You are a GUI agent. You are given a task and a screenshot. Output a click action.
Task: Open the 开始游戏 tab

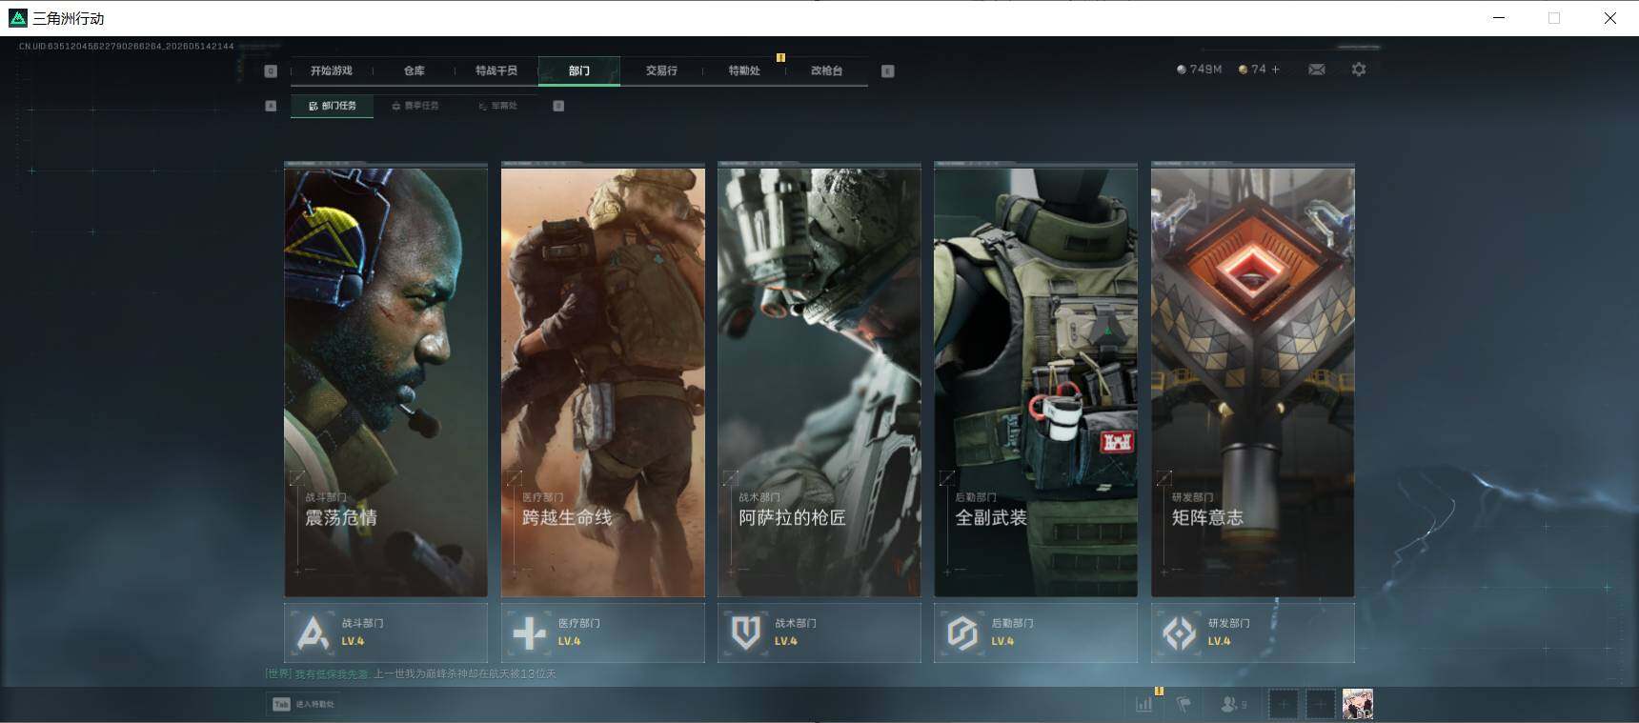(x=331, y=70)
